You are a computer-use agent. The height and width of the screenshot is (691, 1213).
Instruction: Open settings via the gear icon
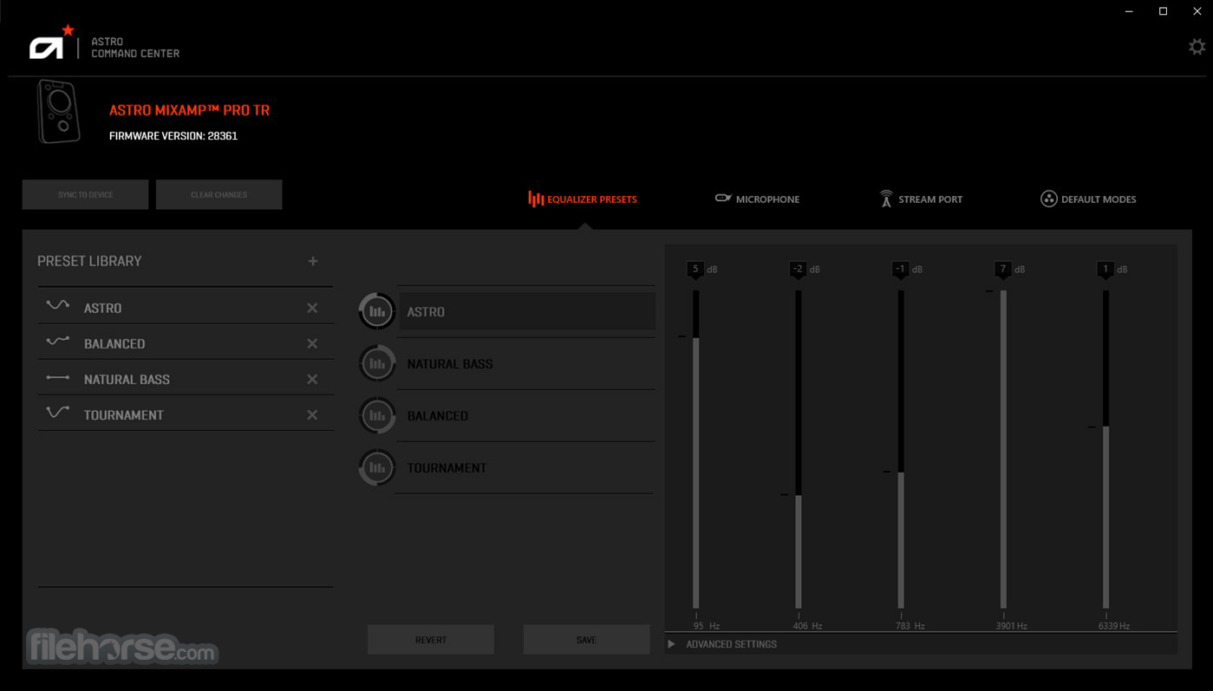click(1197, 47)
